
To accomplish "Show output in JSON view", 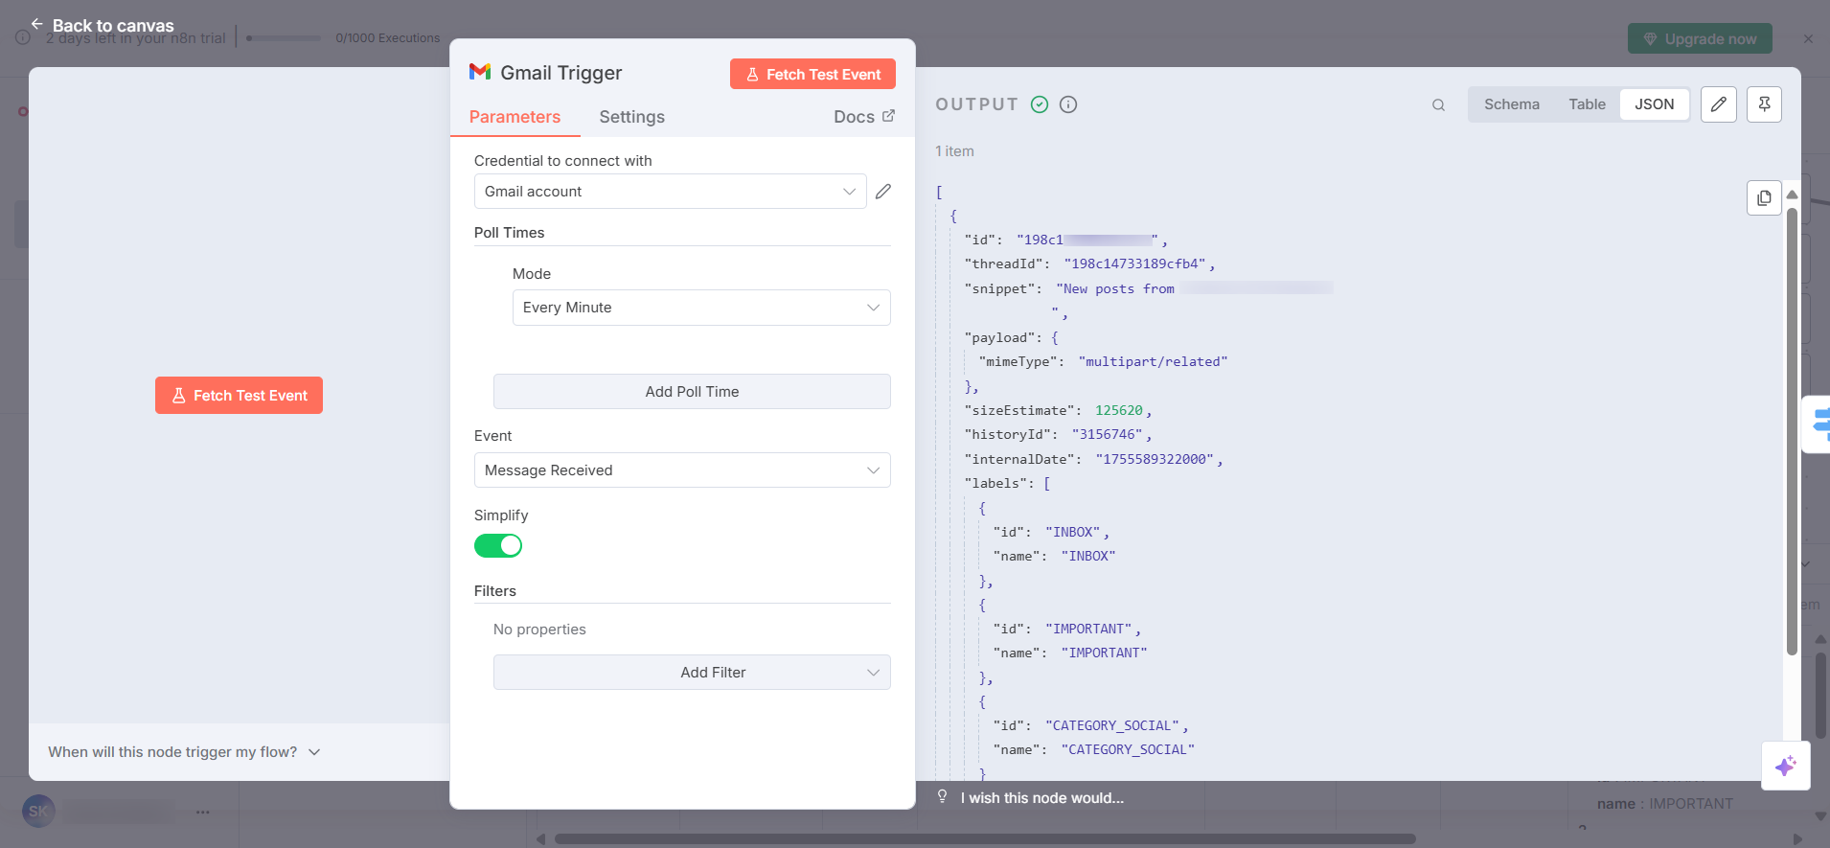I will coord(1655,104).
